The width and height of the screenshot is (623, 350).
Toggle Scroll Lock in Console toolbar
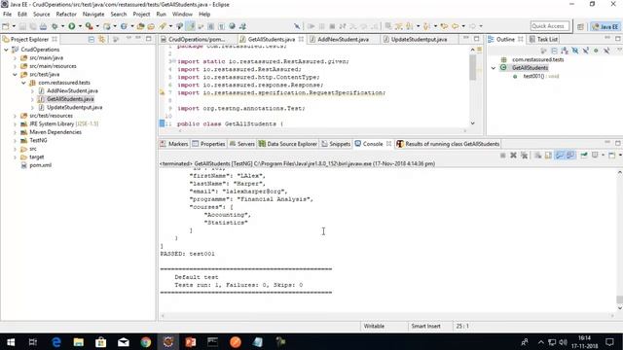pyautogui.click(x=548, y=155)
